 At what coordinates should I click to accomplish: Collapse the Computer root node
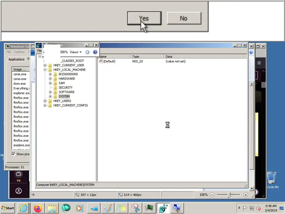tap(40, 56)
